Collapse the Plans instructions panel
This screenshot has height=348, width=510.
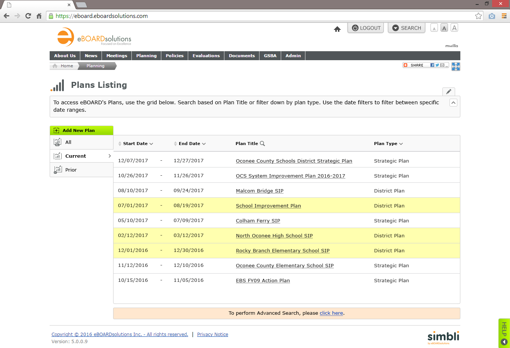click(453, 102)
